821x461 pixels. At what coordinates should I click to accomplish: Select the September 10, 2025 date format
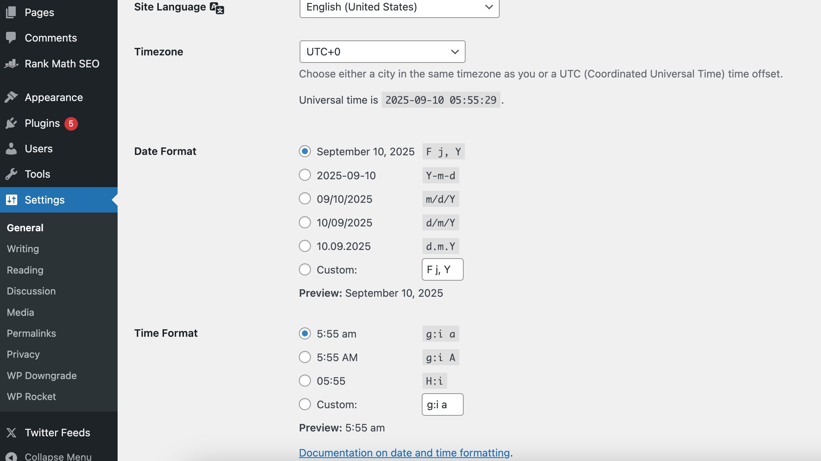click(305, 151)
